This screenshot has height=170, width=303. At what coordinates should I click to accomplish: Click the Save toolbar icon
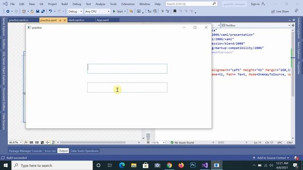point(38,11)
